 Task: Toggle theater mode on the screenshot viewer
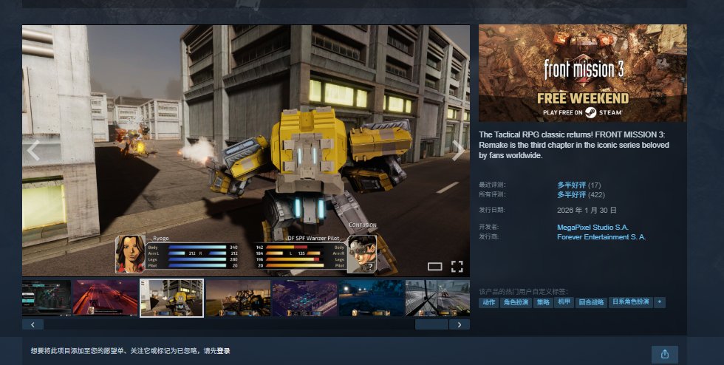434,267
